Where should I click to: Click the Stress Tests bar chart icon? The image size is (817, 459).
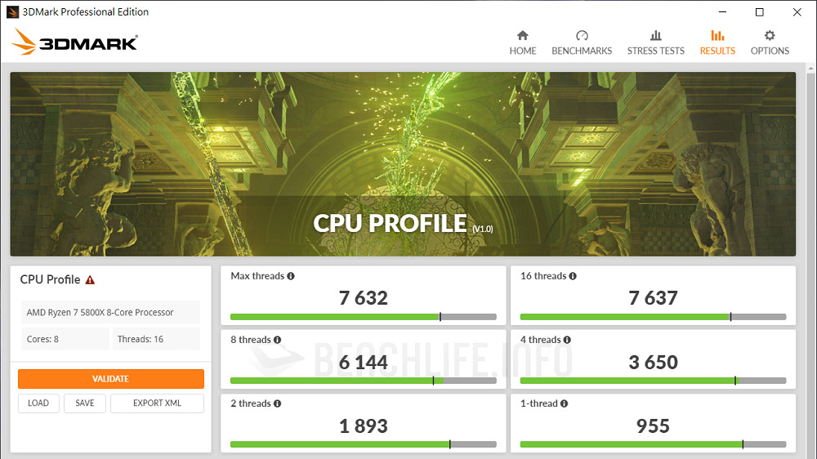pos(656,35)
